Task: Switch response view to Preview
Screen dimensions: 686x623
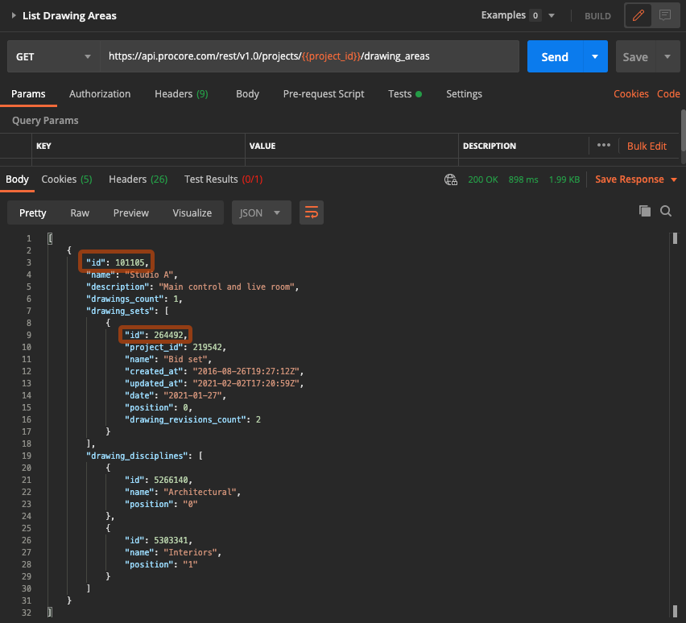Action: pyautogui.click(x=130, y=213)
